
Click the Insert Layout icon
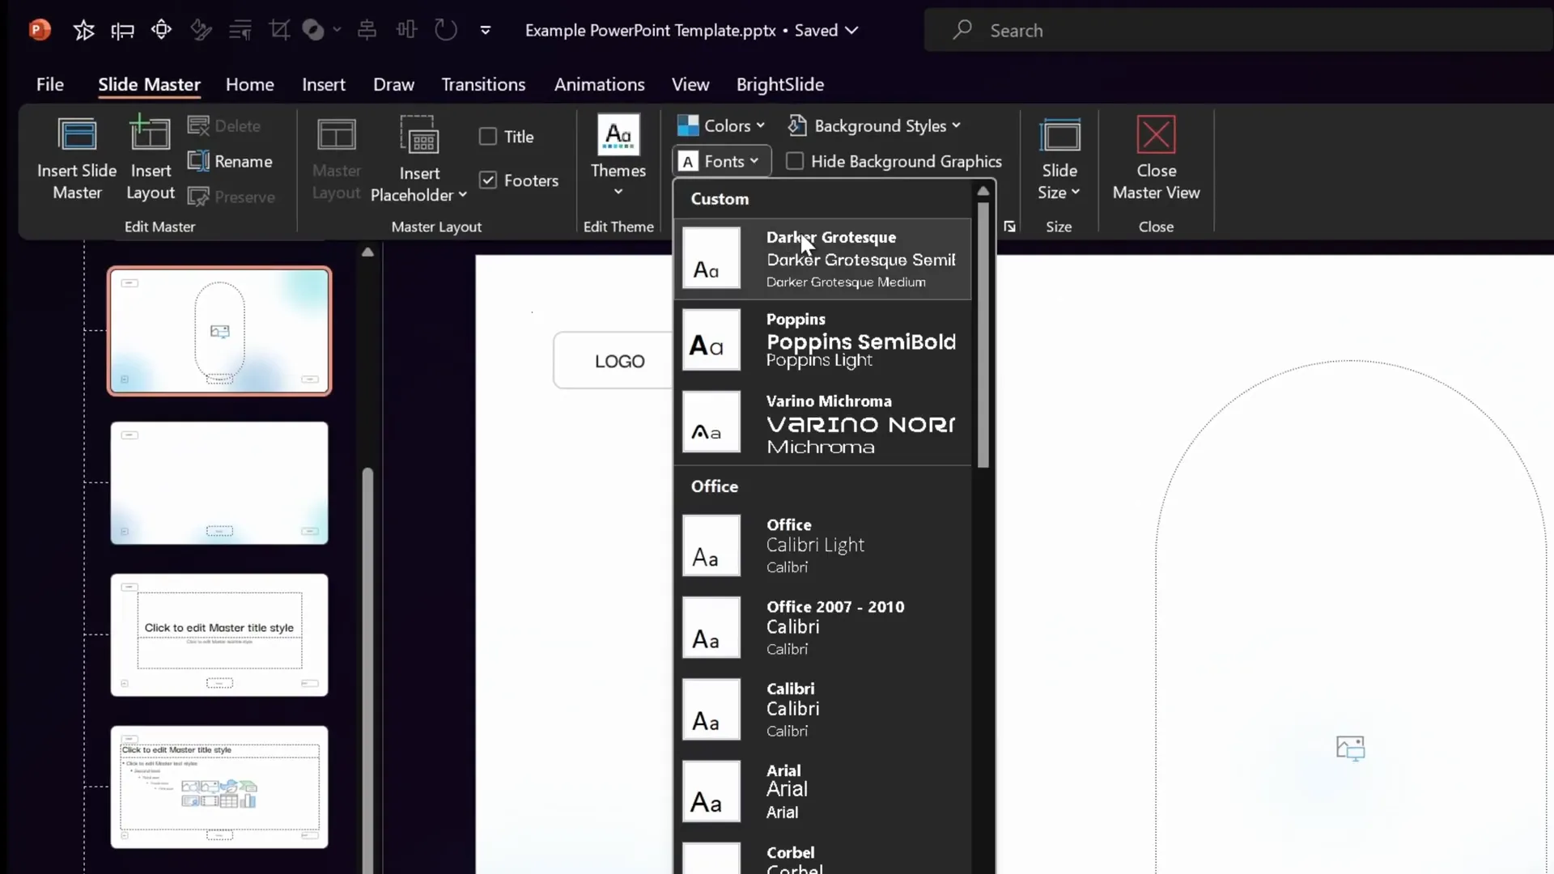[151, 134]
